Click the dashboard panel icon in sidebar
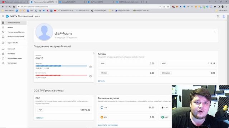Screen dimensions: 229x128 pos(3,23)
